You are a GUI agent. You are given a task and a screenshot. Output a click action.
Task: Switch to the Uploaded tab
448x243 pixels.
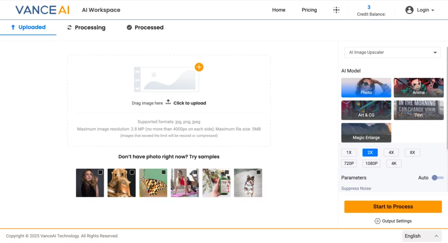28,28
